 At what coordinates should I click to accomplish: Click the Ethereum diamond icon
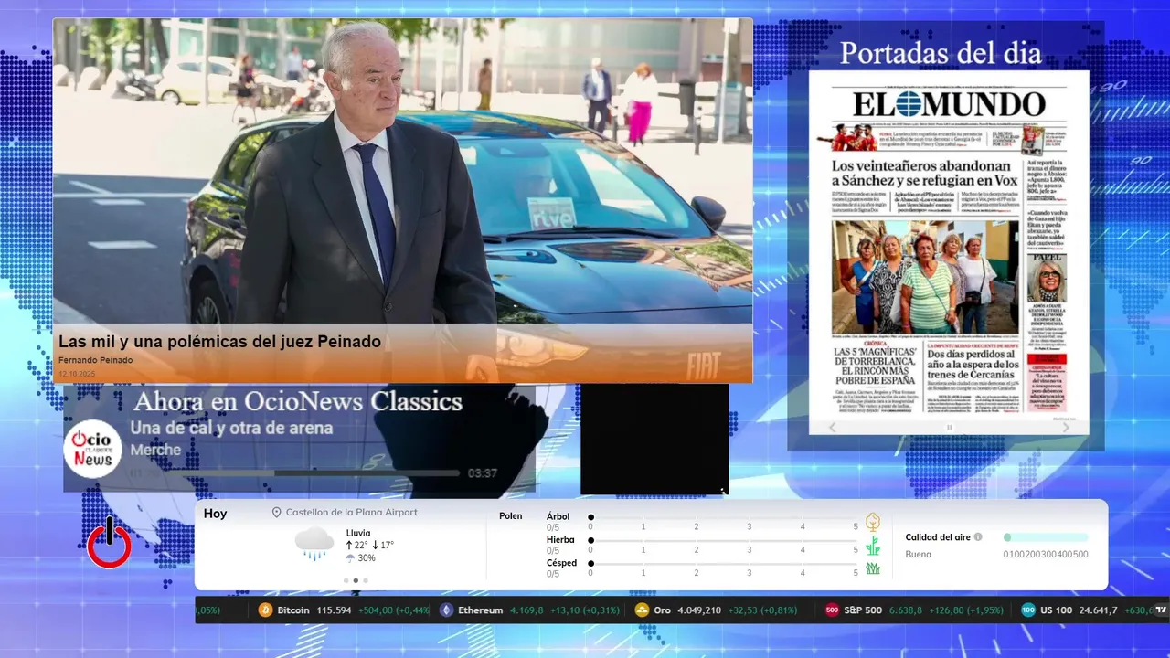point(447,610)
